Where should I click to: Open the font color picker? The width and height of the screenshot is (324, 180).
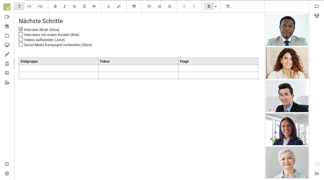click(109, 6)
